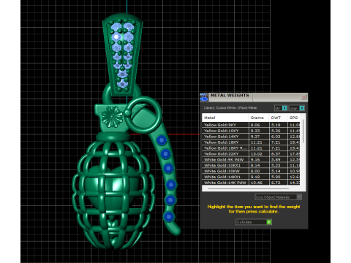Viewport: 351px width, 263px height.
Task: Close the Metal Weights dialog
Action: point(304,97)
